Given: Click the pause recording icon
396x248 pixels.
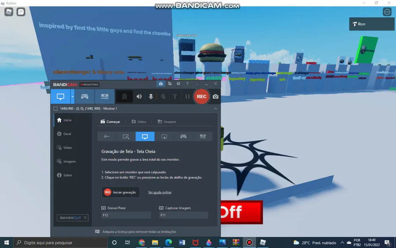Looking at the screenshot, I should point(187,96).
